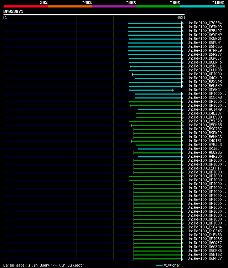Select the UniRef100_B9R9V7 label
Screen dimensions: 228x268
[204, 54]
